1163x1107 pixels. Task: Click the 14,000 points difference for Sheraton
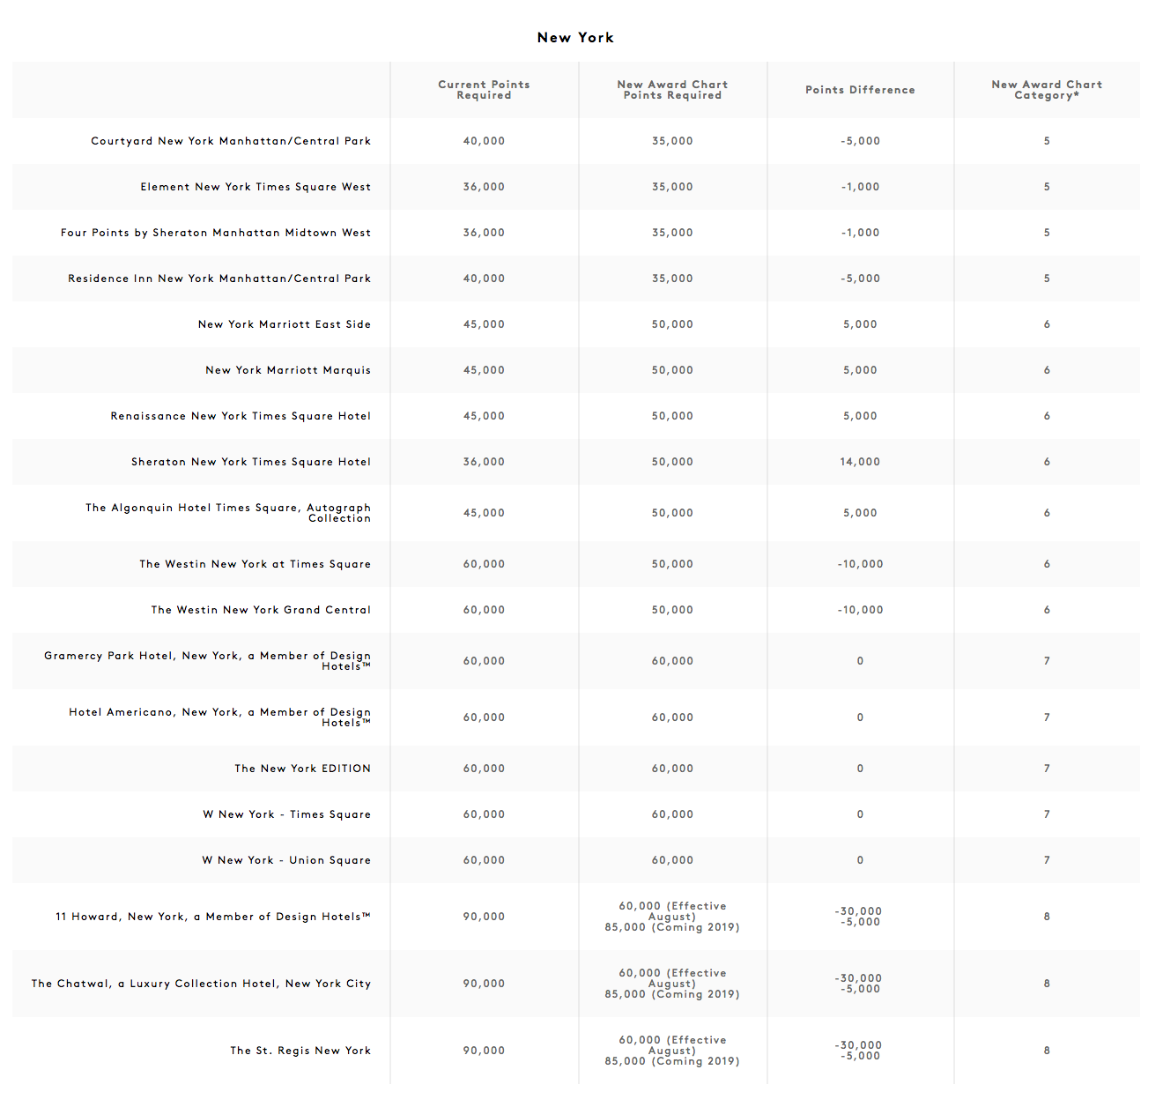(x=860, y=462)
